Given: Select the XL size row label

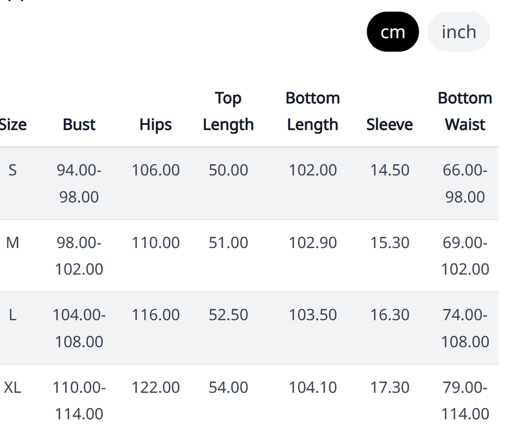Looking at the screenshot, I should click(x=13, y=387).
